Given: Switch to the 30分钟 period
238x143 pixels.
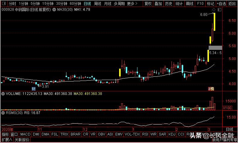Looking at the screenshot, I should [x=62, y=4].
